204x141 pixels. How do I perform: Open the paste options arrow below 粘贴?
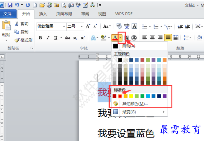tap(6, 40)
